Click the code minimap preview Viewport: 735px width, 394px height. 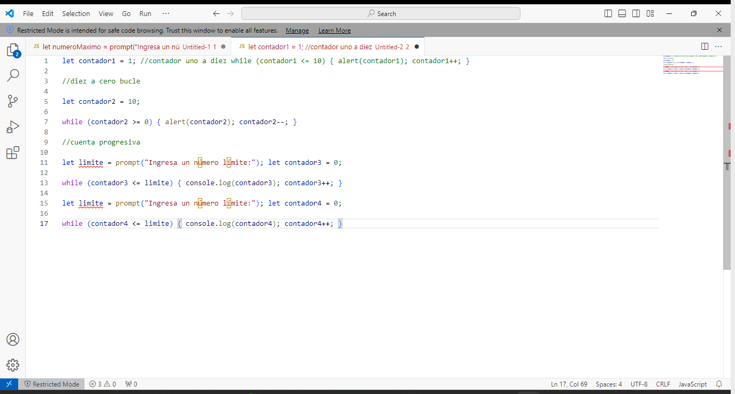pyautogui.click(x=693, y=64)
